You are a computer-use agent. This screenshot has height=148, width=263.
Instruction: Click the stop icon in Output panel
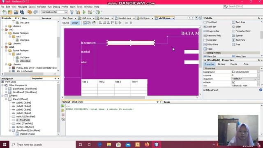click(63, 115)
